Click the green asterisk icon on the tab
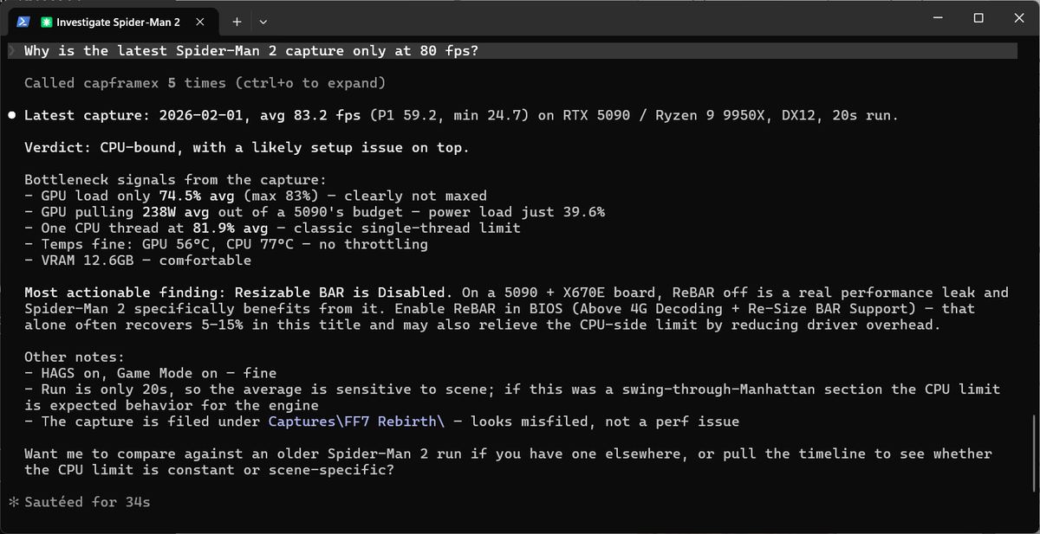The width and height of the screenshot is (1040, 534). click(47, 21)
